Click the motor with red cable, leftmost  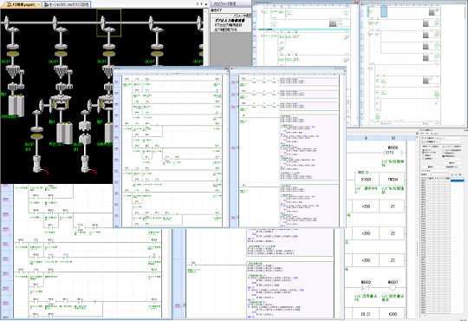click(38, 164)
